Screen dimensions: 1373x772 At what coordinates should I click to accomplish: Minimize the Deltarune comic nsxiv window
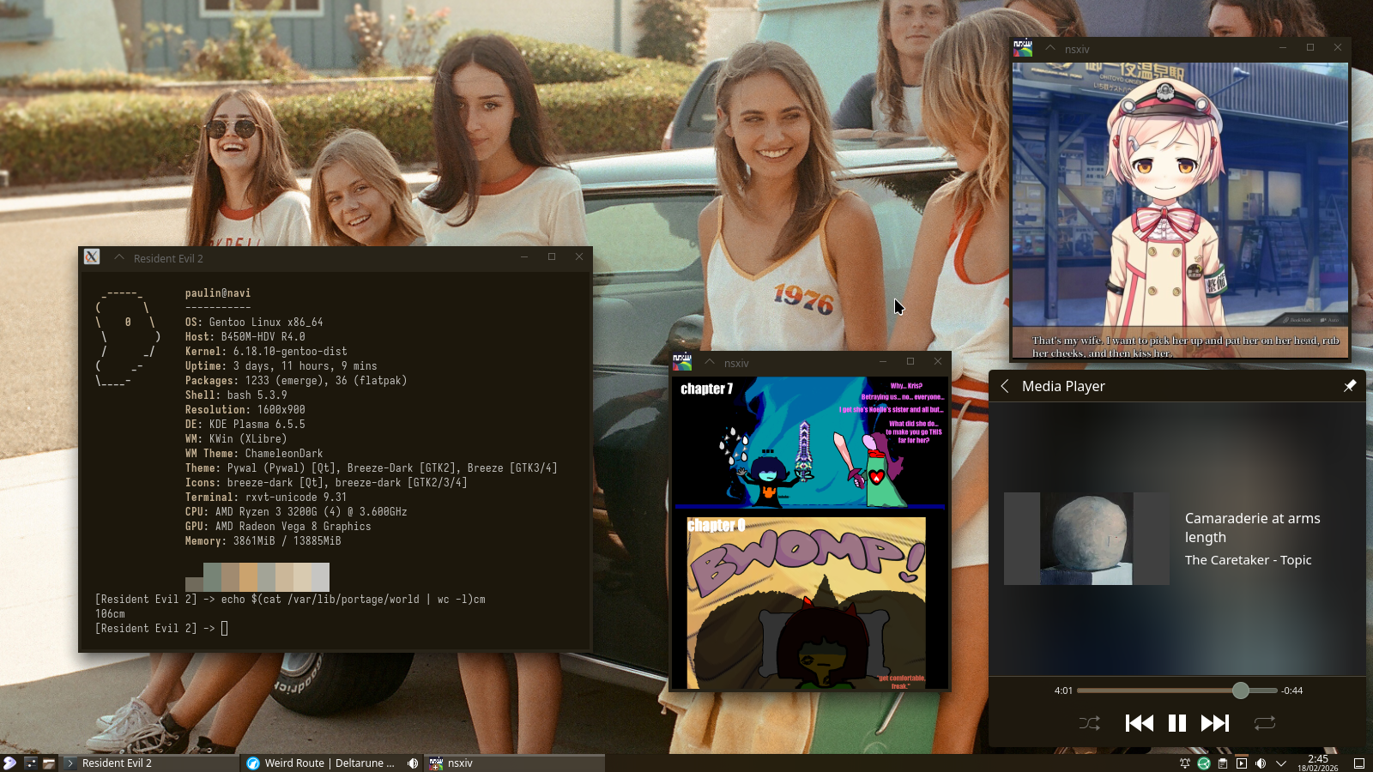click(x=883, y=361)
